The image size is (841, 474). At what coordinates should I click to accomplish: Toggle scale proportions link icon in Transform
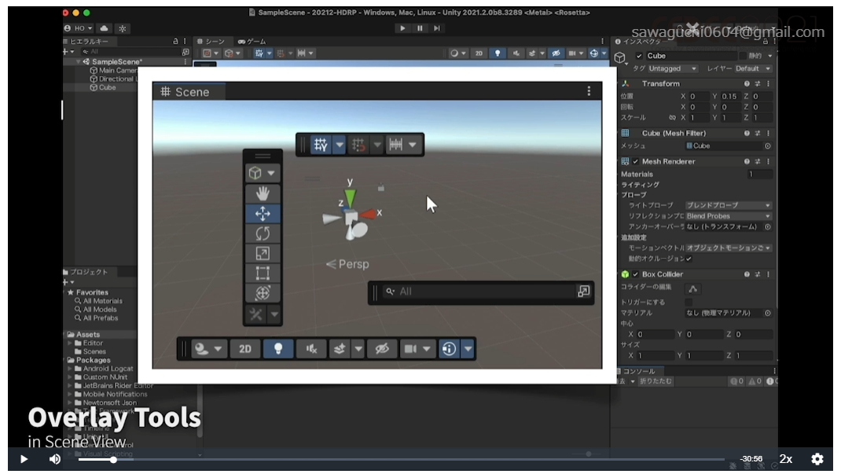[x=672, y=117]
